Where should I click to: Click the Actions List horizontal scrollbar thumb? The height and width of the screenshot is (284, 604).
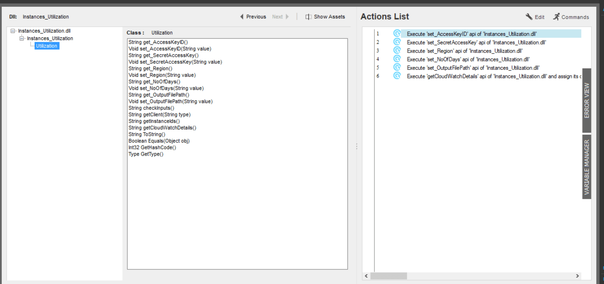click(x=389, y=276)
